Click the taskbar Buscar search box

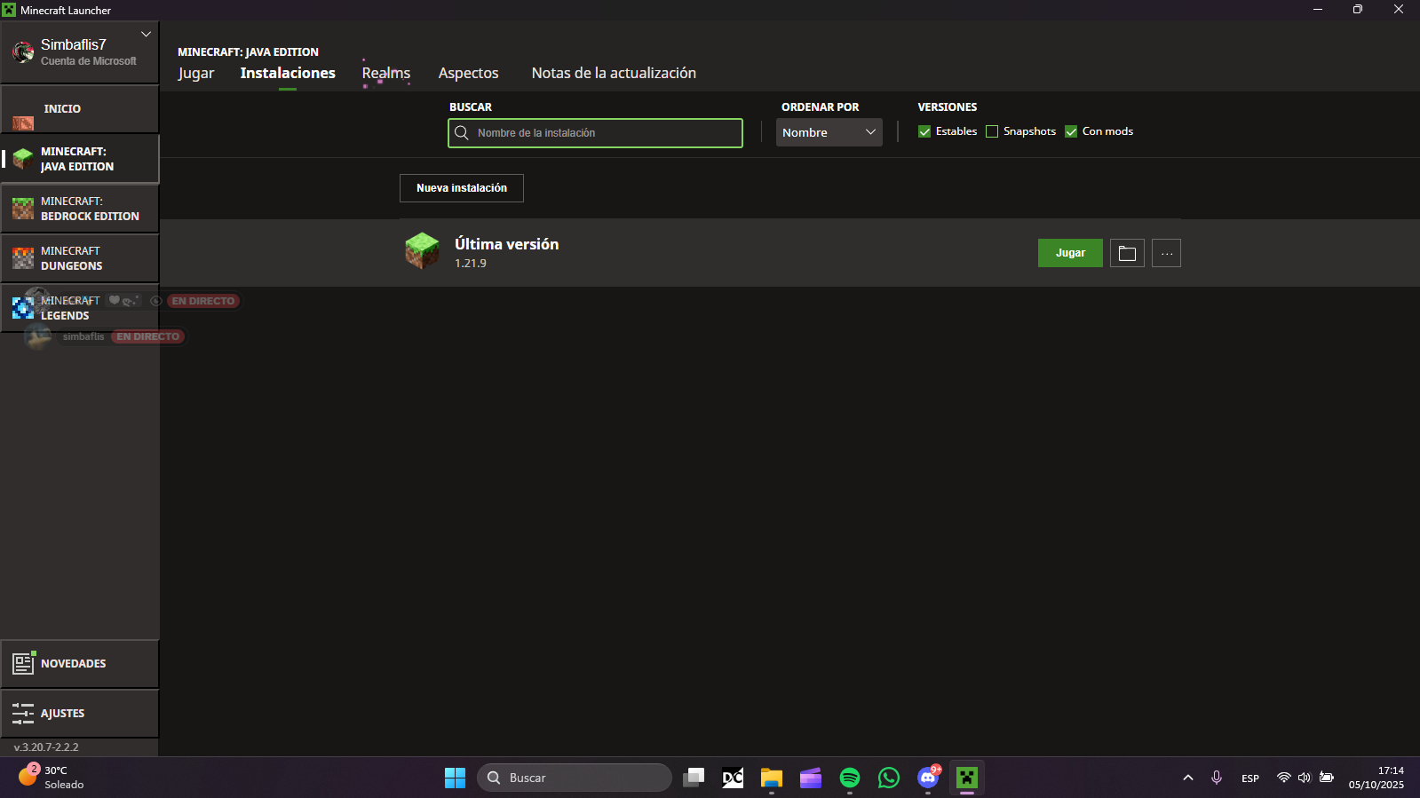575,778
